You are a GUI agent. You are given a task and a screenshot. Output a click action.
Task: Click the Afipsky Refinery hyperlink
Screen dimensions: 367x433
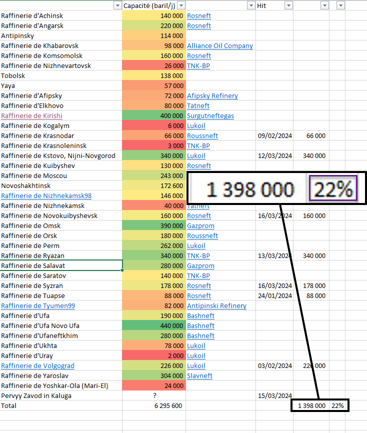[212, 95]
